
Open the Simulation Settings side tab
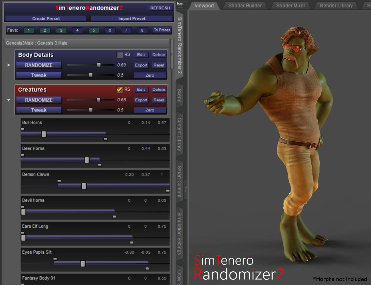[x=179, y=233]
